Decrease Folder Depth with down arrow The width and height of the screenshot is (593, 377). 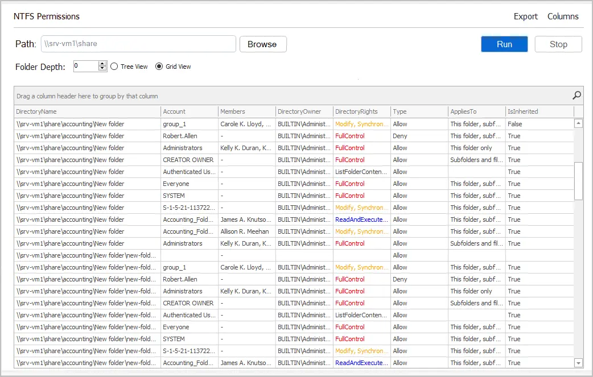tap(102, 69)
